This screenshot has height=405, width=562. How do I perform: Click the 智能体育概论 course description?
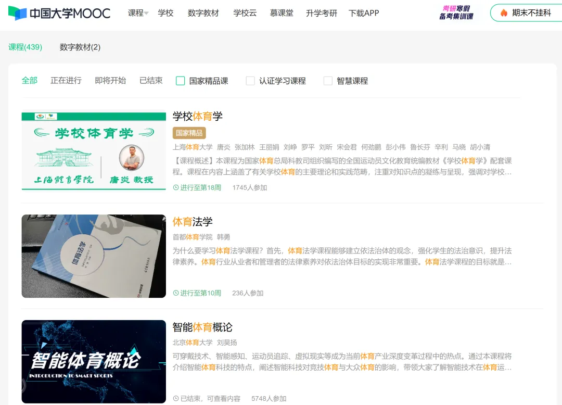342,362
